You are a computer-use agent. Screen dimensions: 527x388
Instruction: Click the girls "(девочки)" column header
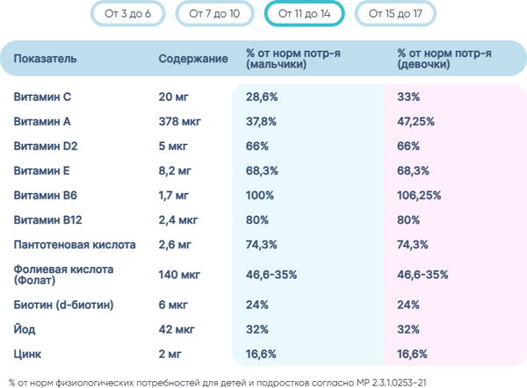(x=444, y=59)
